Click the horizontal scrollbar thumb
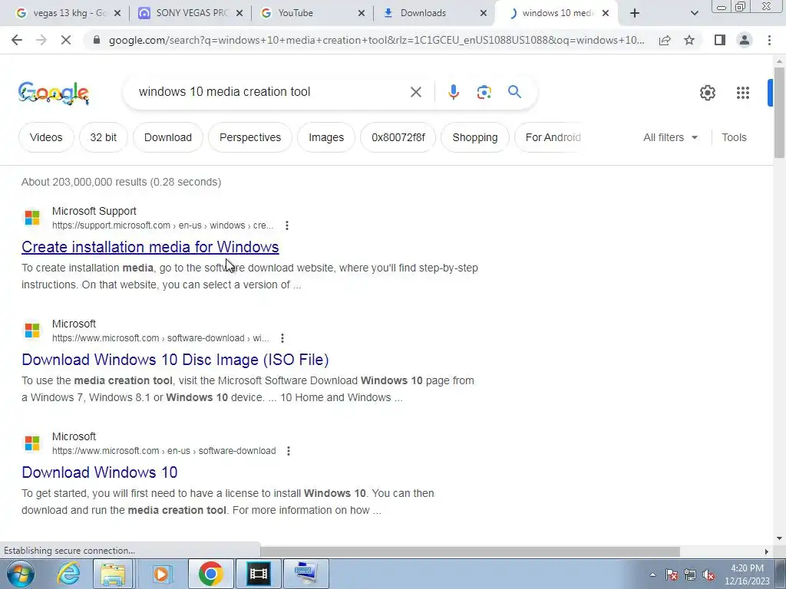 470,551
